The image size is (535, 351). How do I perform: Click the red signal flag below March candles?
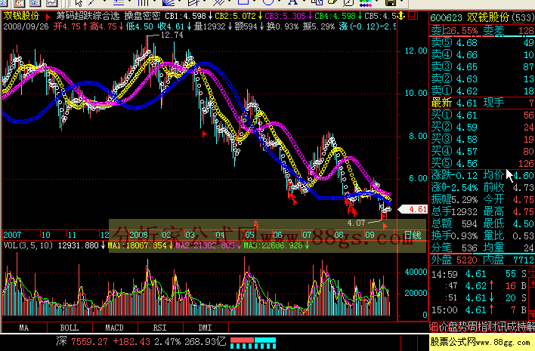(x=204, y=134)
